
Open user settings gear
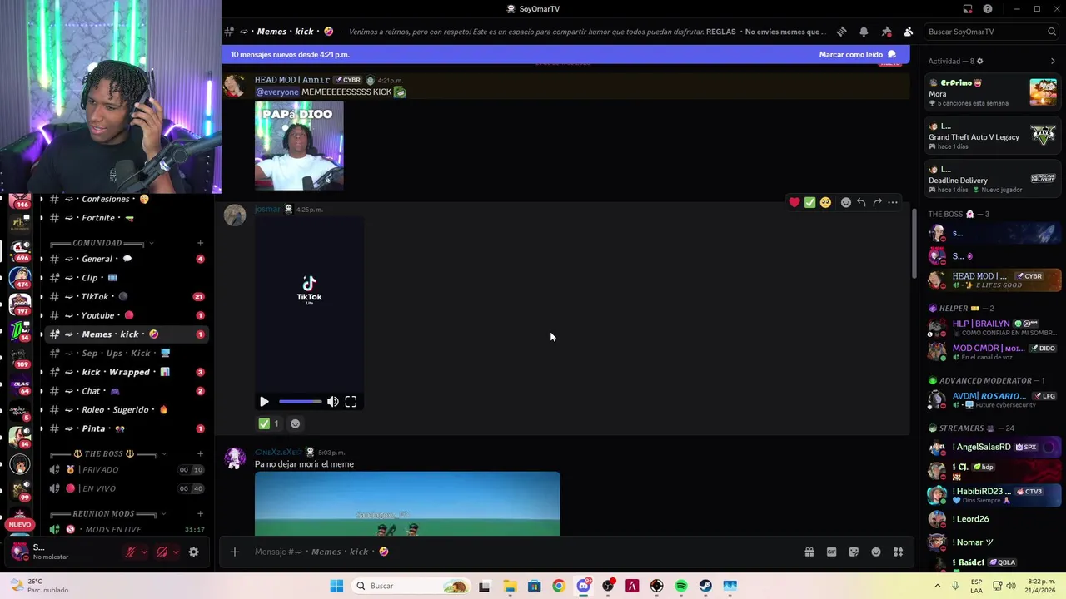(x=194, y=552)
